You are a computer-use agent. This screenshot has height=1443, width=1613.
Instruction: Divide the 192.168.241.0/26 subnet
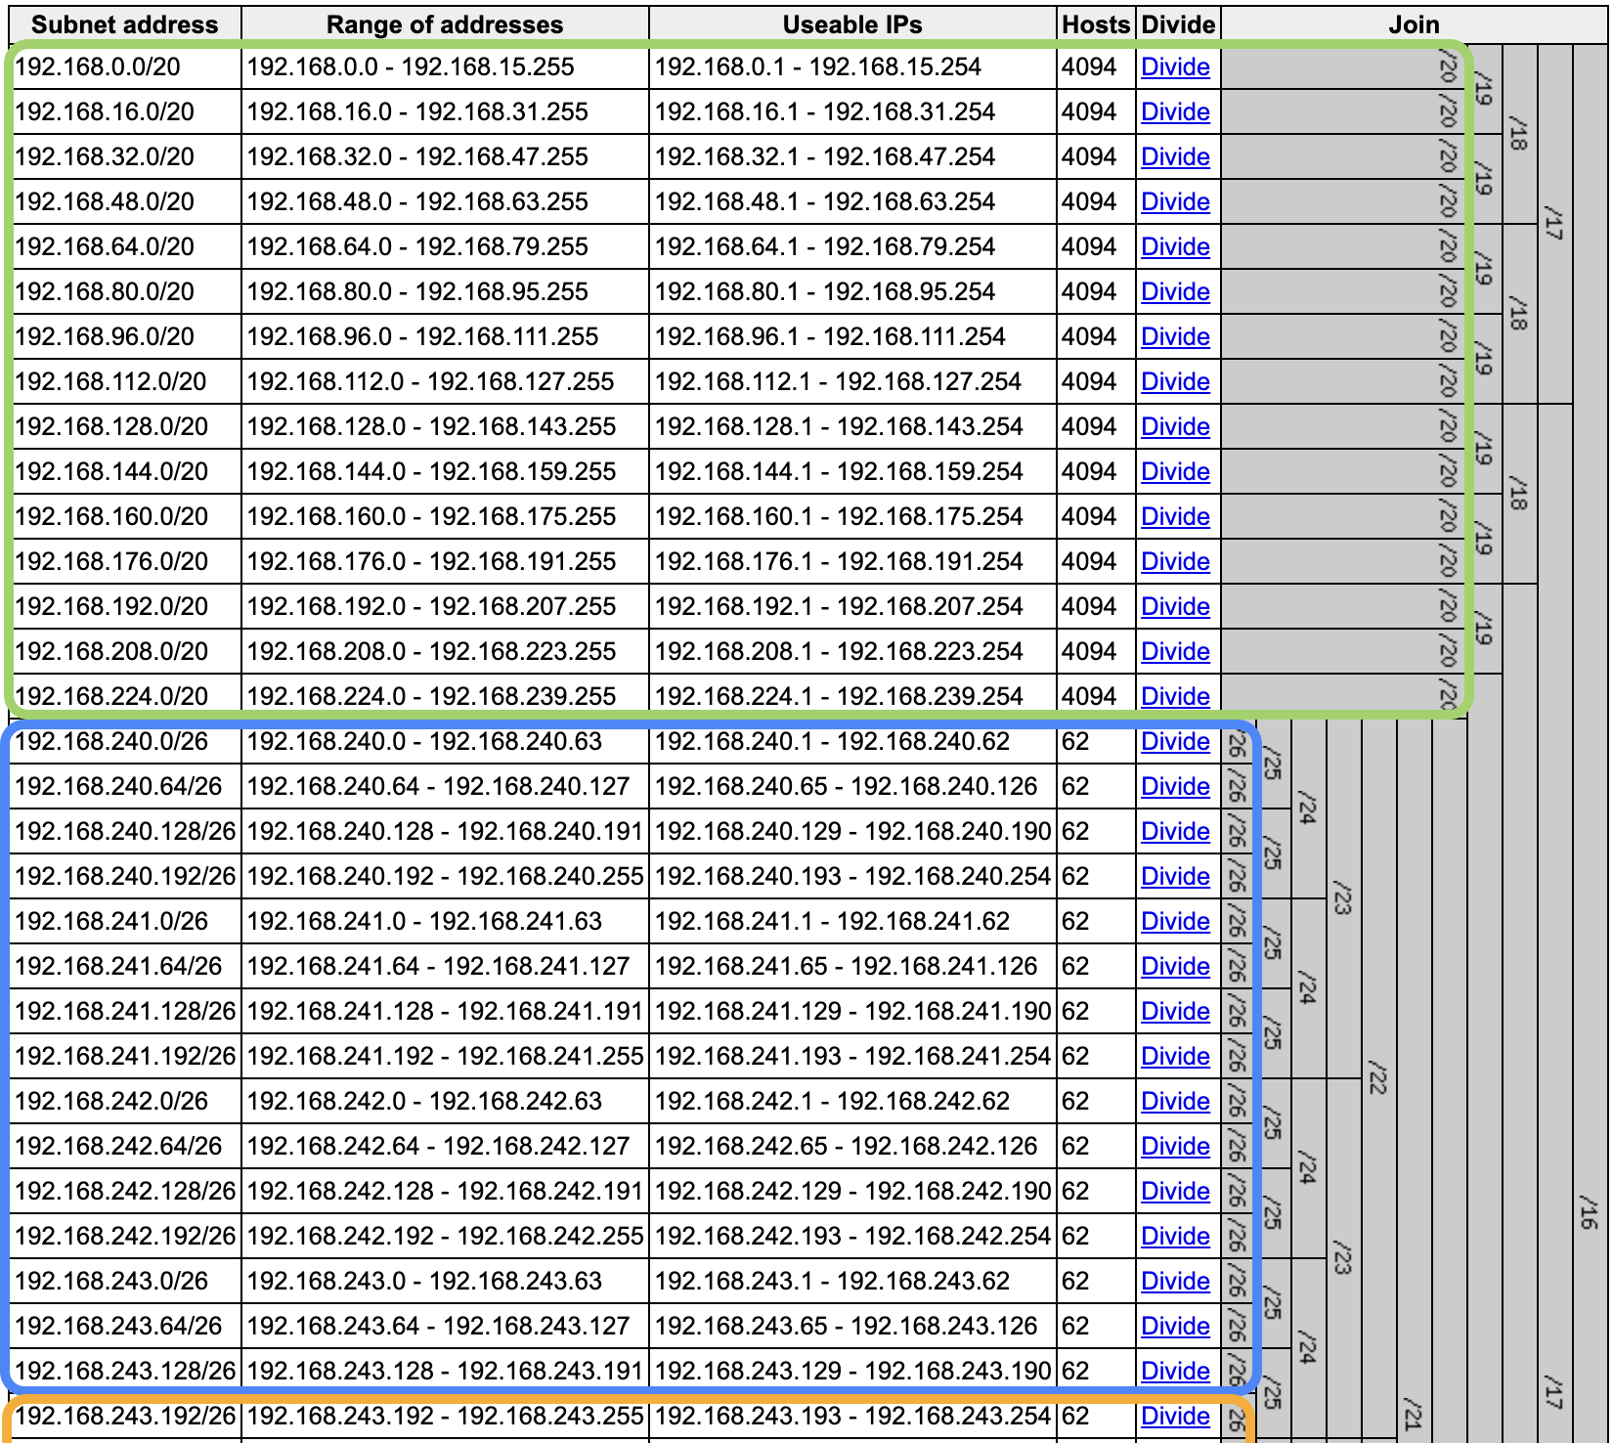(x=1175, y=921)
